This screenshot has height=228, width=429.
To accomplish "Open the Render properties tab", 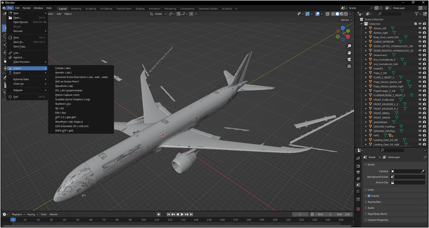I will click(x=358, y=166).
